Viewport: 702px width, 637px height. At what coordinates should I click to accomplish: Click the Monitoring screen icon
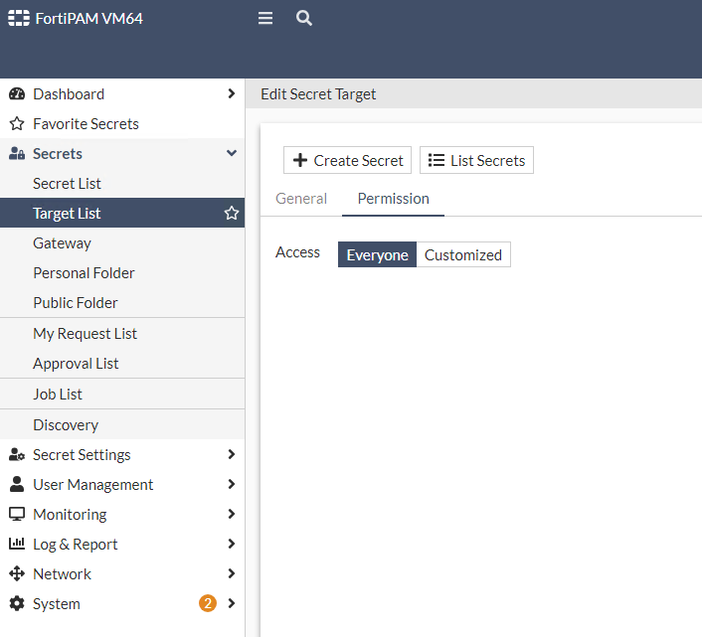coord(16,514)
